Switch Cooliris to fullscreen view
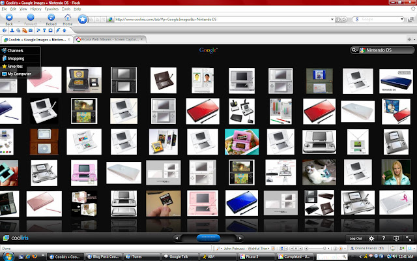 [x=409, y=238]
